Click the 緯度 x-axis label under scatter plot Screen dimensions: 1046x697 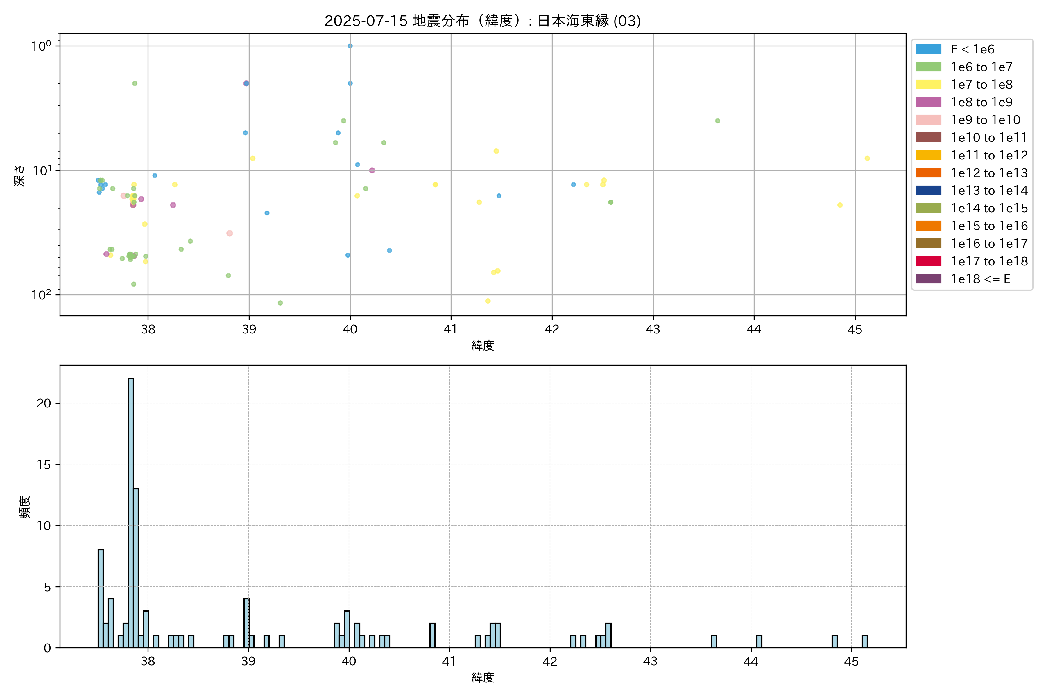point(483,345)
